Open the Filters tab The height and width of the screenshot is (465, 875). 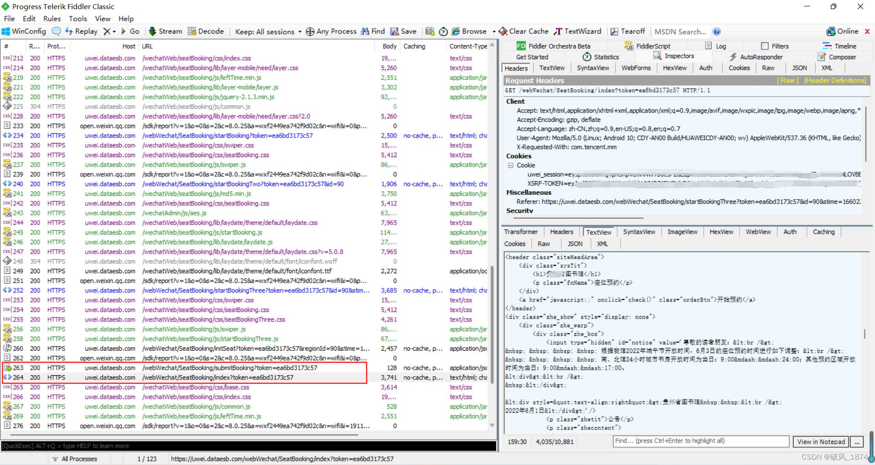pyautogui.click(x=775, y=46)
